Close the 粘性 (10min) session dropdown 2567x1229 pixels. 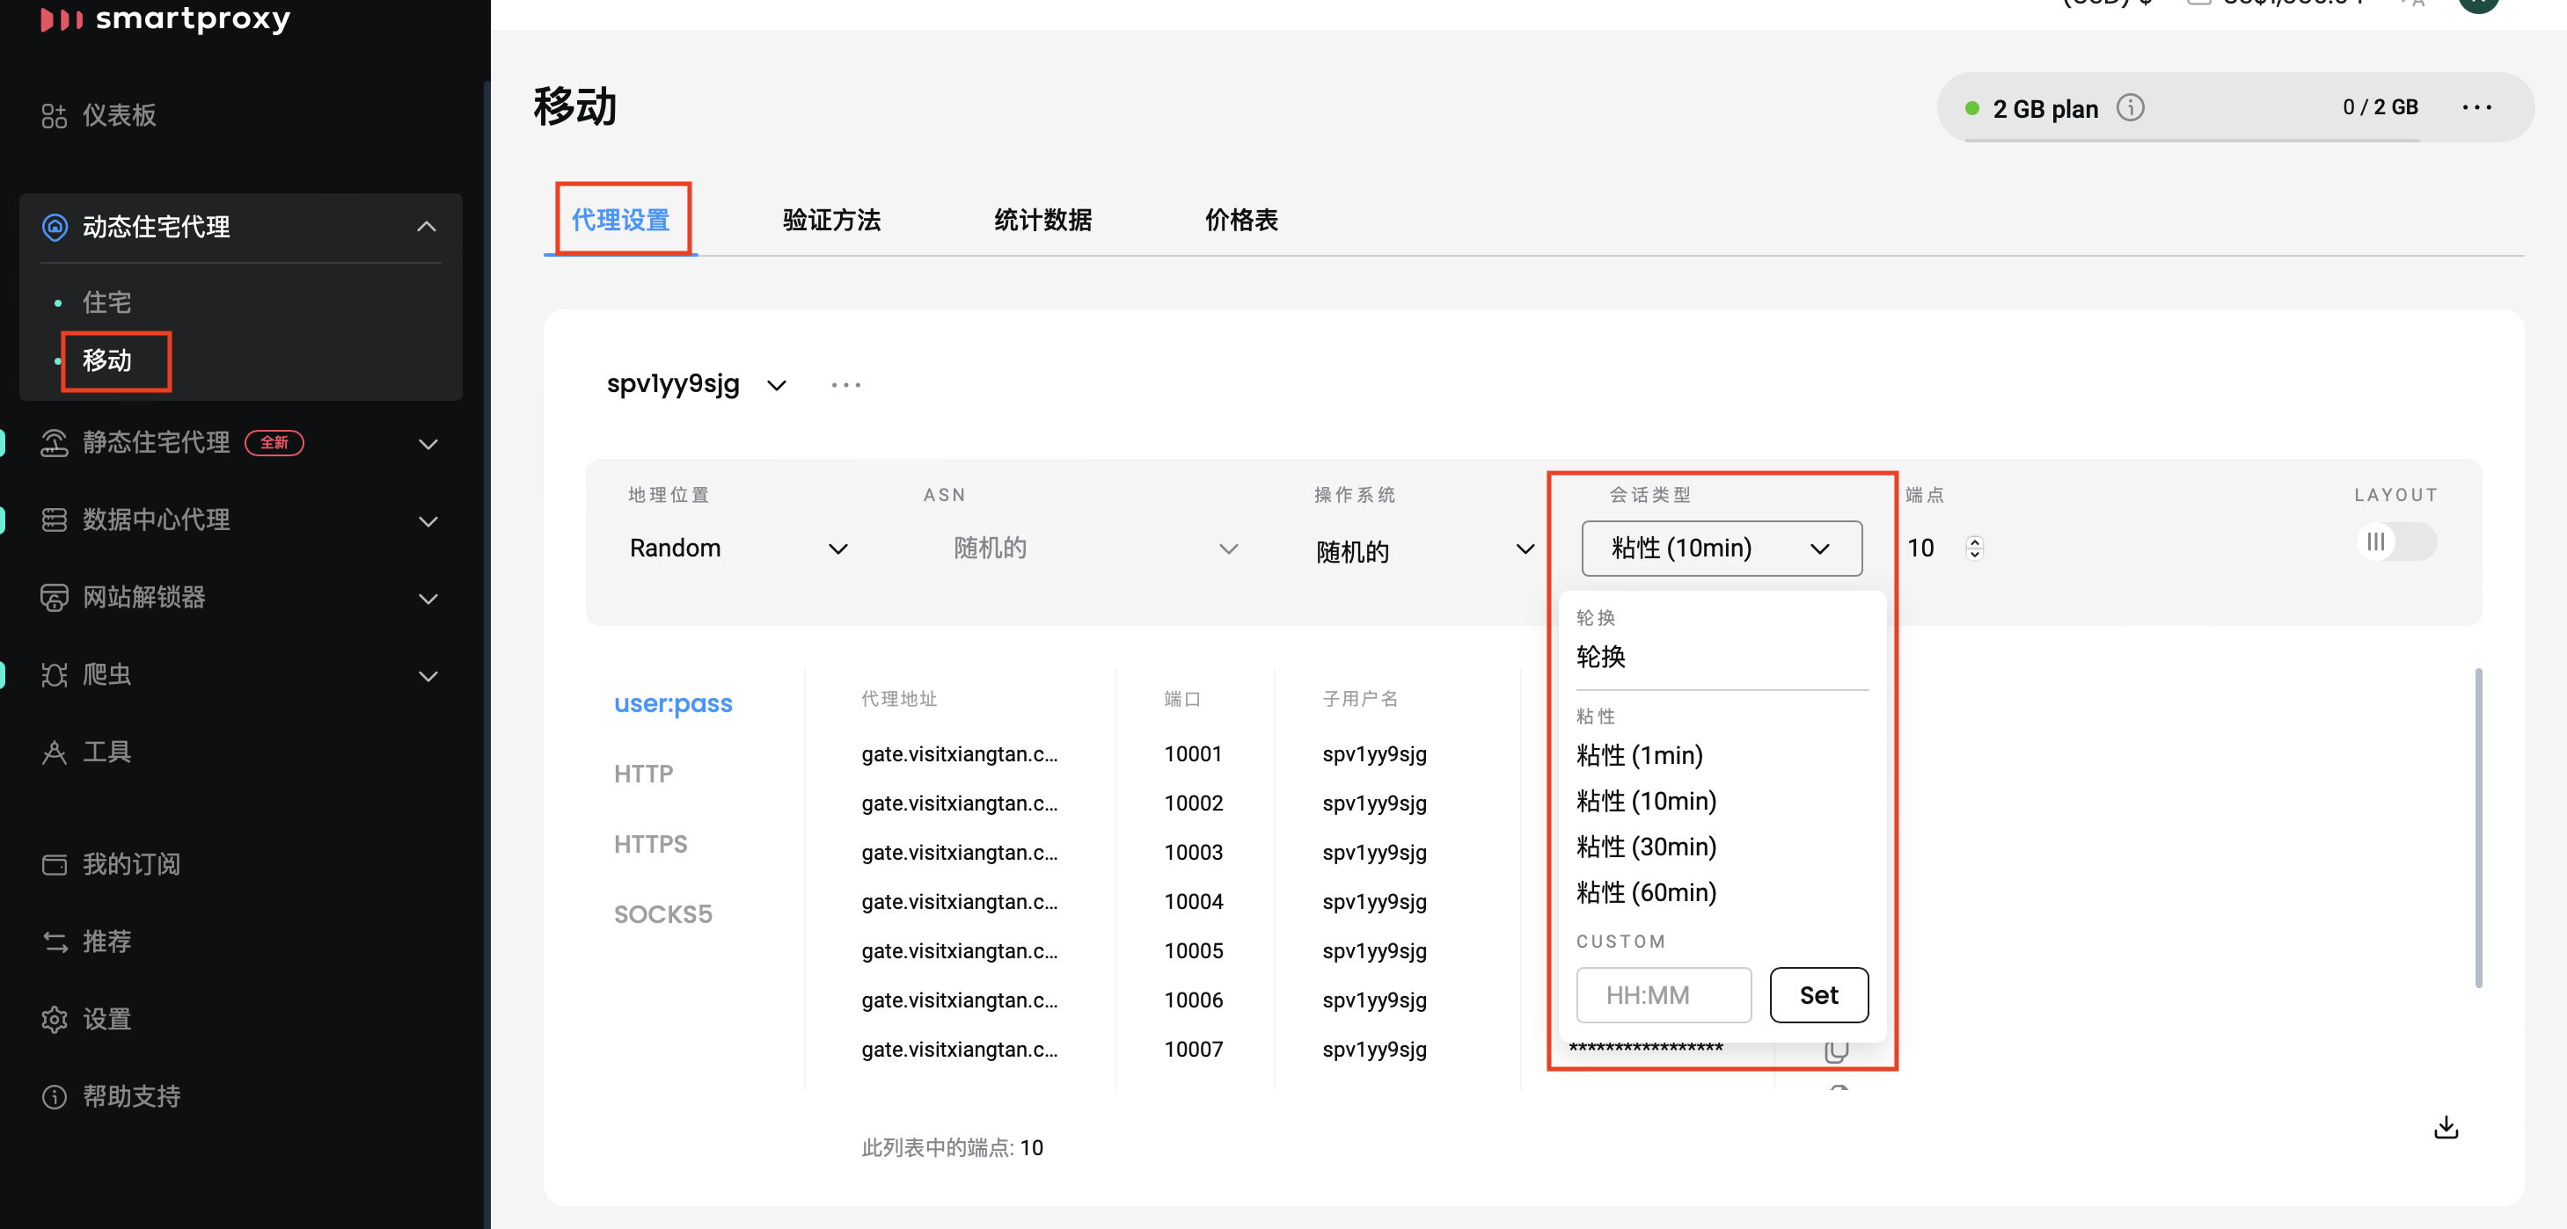1721,548
